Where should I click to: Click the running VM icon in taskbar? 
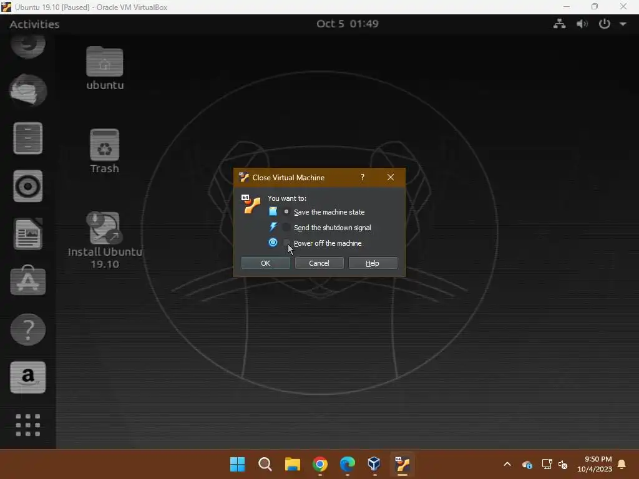(x=402, y=464)
